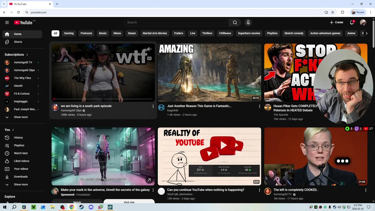
Task: Expand the Subscriptions section chevron
Action: pos(27,55)
